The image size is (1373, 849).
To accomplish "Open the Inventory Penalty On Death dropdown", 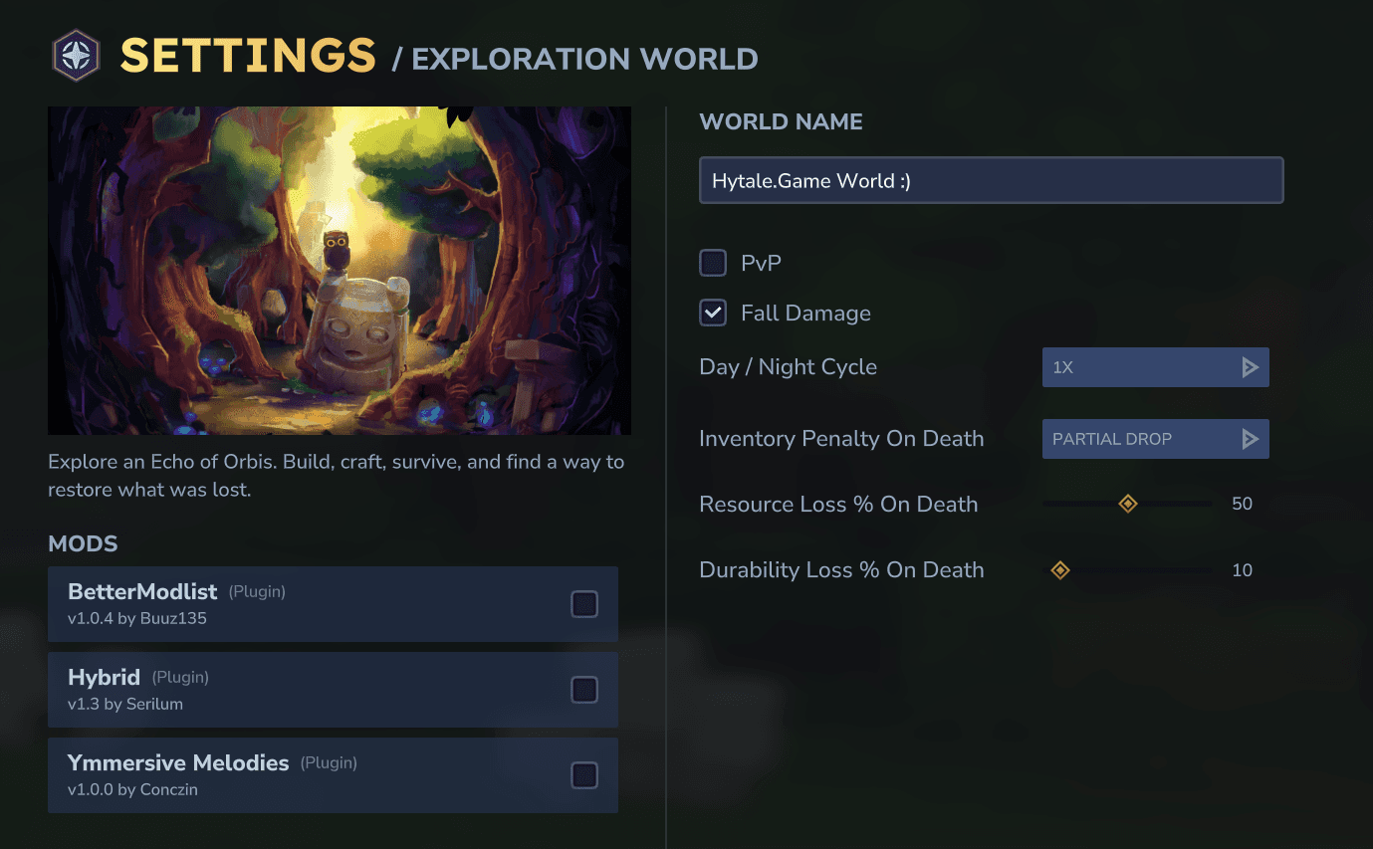I will click(1155, 438).
